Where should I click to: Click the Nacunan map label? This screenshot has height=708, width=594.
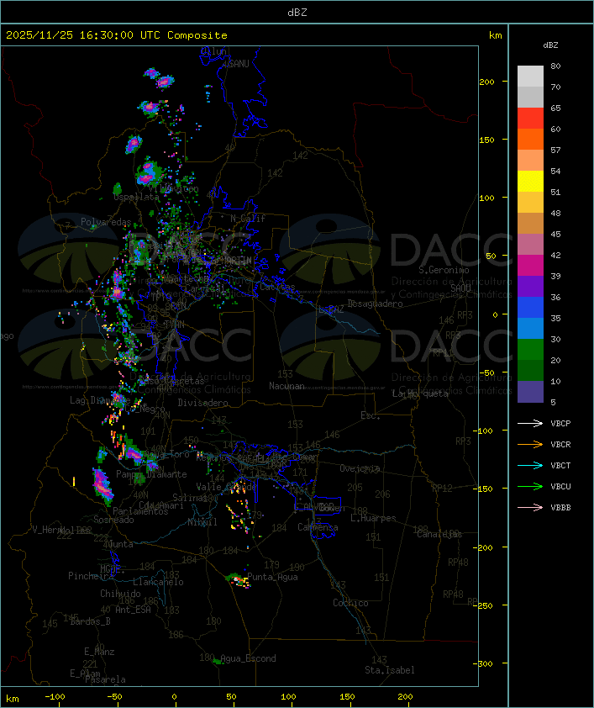(286, 386)
